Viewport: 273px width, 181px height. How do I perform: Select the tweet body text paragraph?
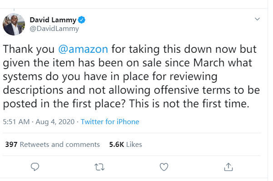click(131, 76)
